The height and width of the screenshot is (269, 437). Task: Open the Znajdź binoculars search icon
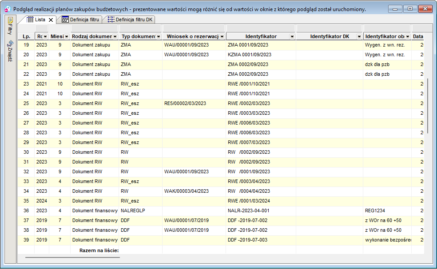10,43
